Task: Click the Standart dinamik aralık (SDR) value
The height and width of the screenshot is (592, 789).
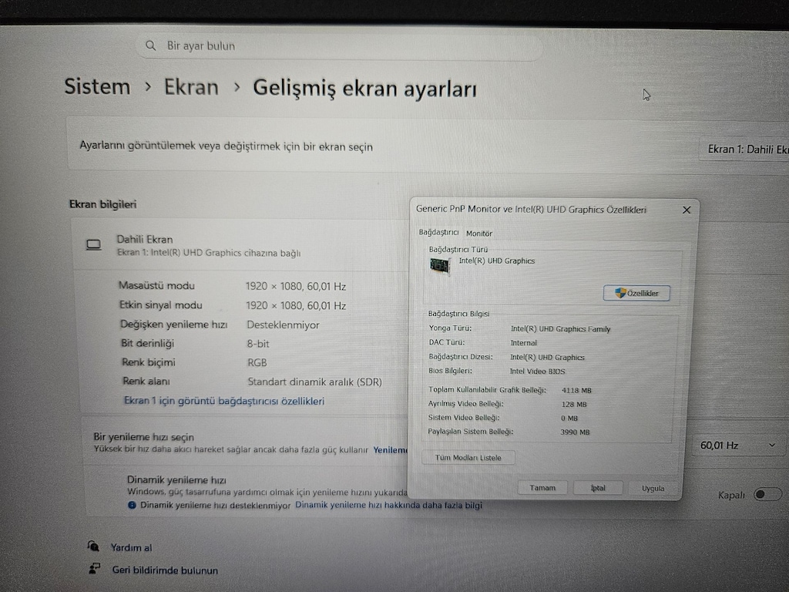Action: (x=314, y=382)
